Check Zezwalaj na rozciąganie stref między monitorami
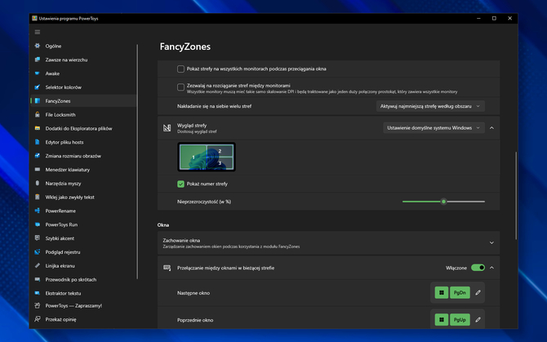This screenshot has width=547, height=342. coord(180,87)
